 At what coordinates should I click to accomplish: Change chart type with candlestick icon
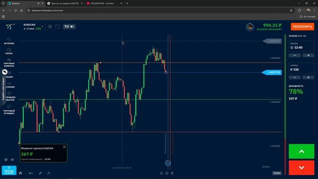pos(20,173)
